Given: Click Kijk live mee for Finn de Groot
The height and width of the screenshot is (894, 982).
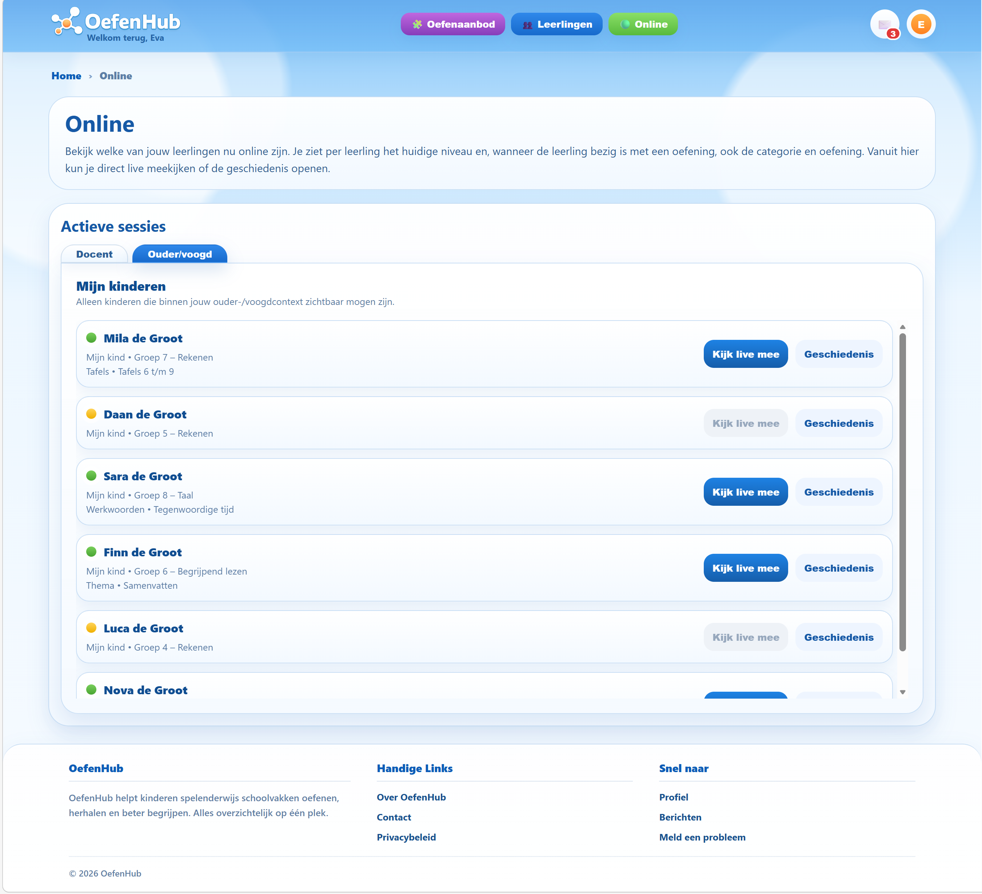Looking at the screenshot, I should [x=745, y=568].
